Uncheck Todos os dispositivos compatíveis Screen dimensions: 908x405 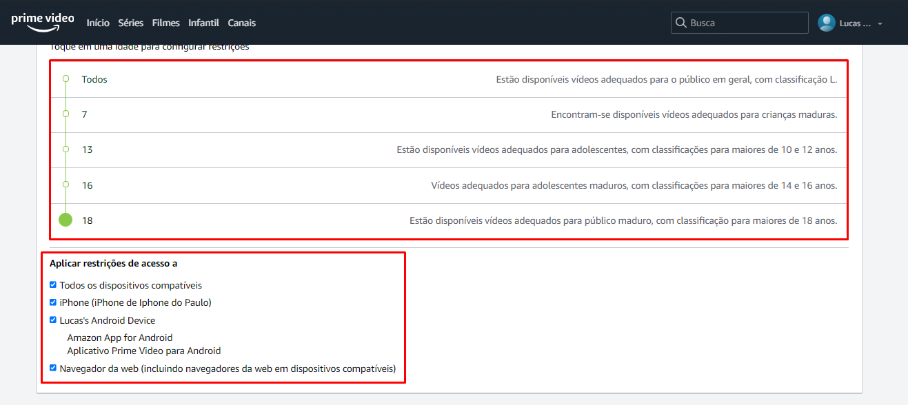(53, 284)
